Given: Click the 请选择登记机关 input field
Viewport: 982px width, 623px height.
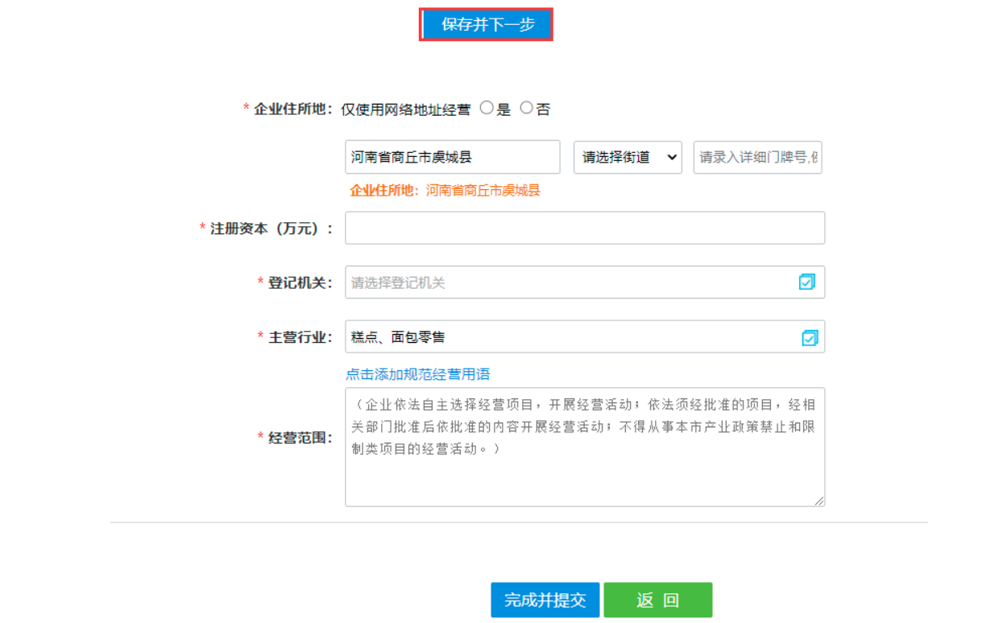Looking at the screenshot, I should [564, 282].
